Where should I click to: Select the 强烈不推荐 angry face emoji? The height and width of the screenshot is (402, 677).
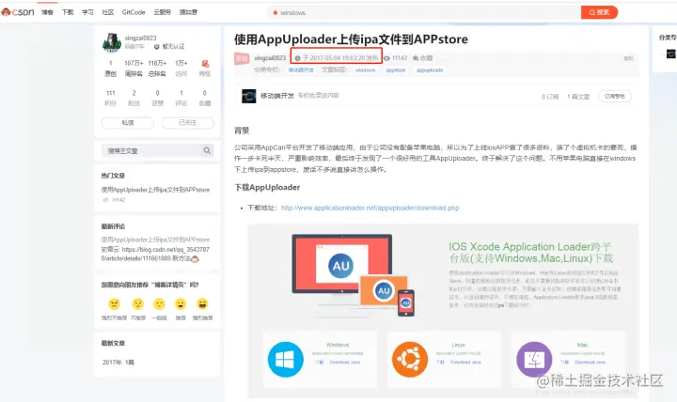114,304
